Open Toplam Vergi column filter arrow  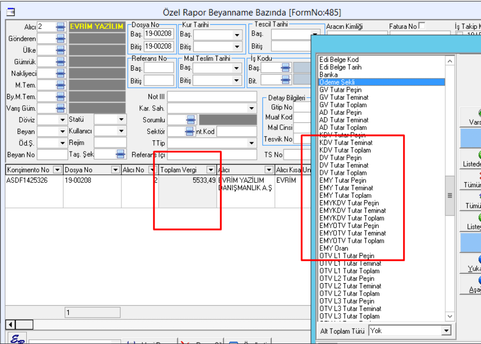coord(211,170)
